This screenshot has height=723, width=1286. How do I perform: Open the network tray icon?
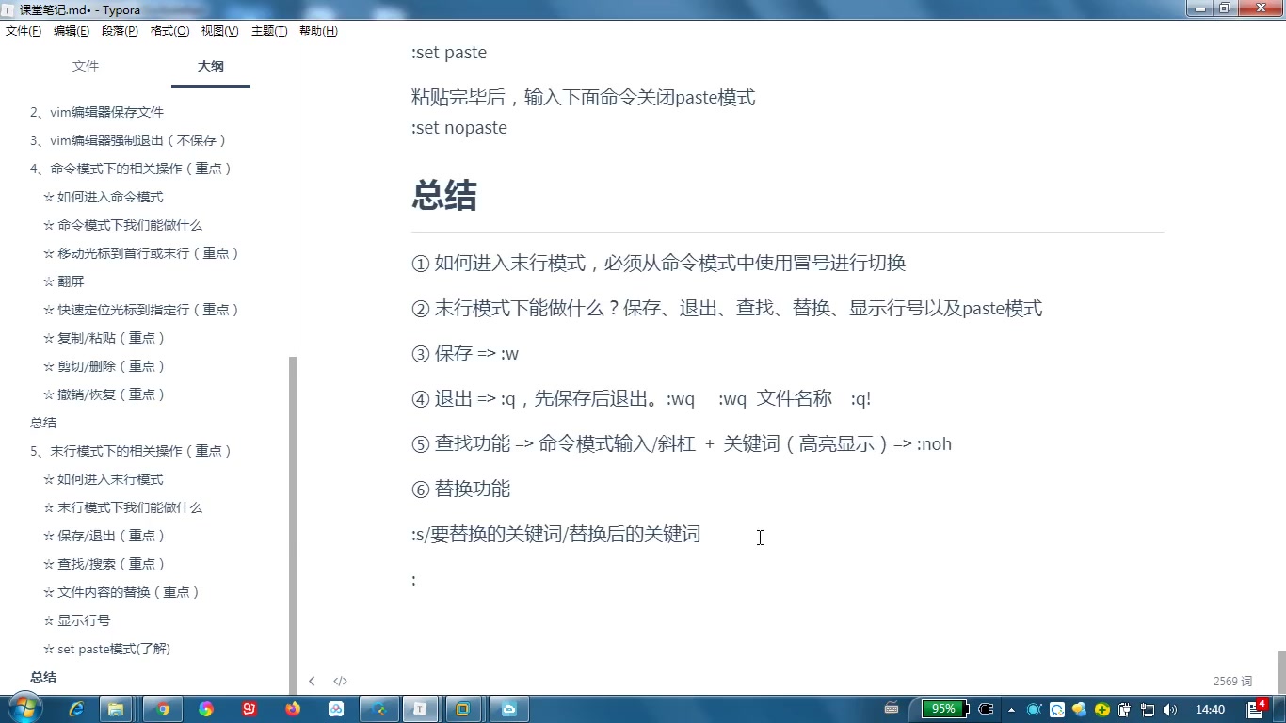coord(1148,710)
